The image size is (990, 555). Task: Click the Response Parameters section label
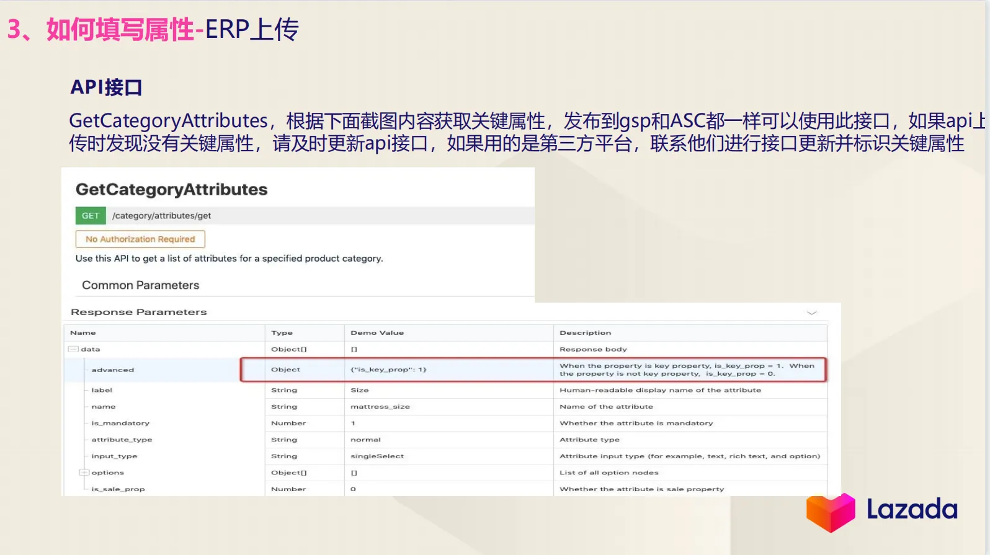pyautogui.click(x=139, y=312)
